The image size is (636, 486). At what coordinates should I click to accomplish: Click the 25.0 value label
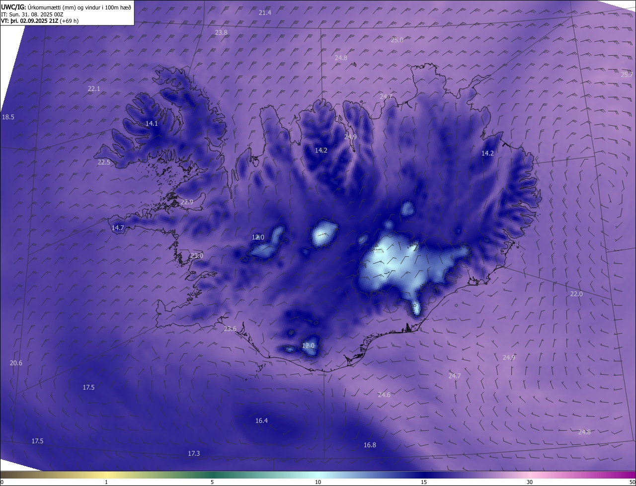point(397,40)
